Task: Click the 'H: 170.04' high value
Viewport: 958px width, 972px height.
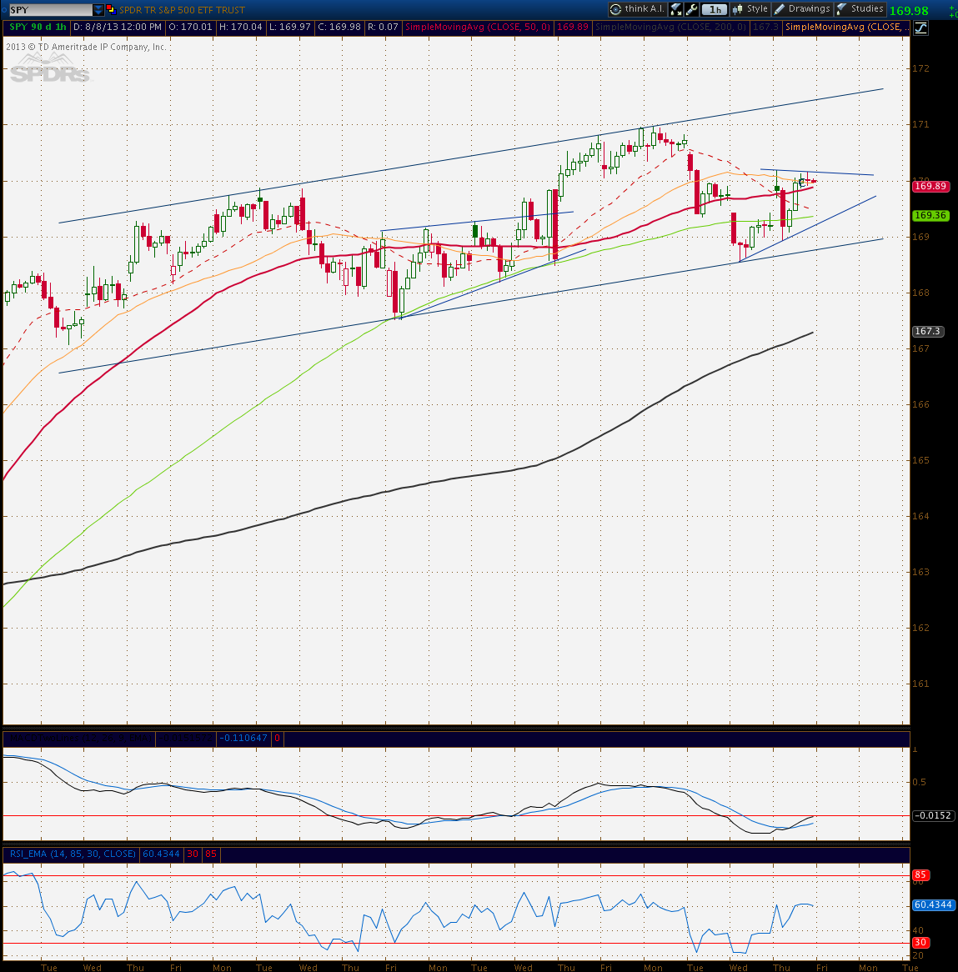Action: 241,28
